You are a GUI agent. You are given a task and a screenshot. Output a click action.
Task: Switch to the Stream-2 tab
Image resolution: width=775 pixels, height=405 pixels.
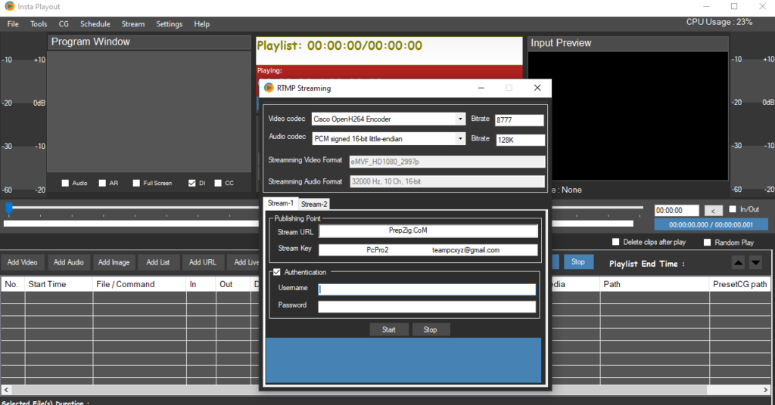(313, 204)
